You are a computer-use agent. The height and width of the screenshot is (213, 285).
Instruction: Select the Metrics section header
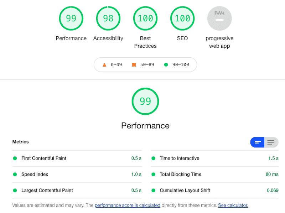tap(20, 142)
